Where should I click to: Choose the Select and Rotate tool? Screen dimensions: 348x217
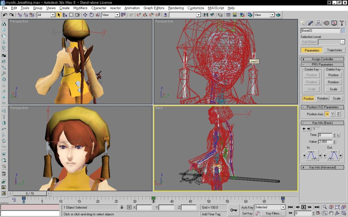91,15
